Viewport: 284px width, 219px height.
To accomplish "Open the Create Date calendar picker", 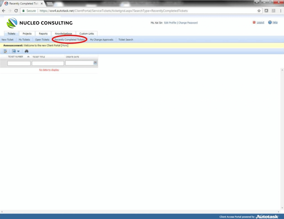I will [x=95, y=63].
